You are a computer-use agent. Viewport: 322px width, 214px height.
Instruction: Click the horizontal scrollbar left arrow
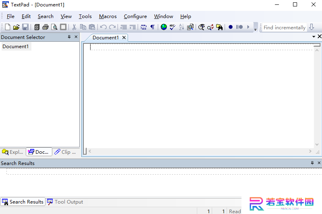pyautogui.click(x=90, y=151)
